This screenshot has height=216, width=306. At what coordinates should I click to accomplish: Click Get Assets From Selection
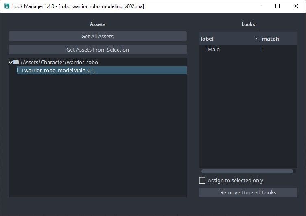pyautogui.click(x=97, y=50)
